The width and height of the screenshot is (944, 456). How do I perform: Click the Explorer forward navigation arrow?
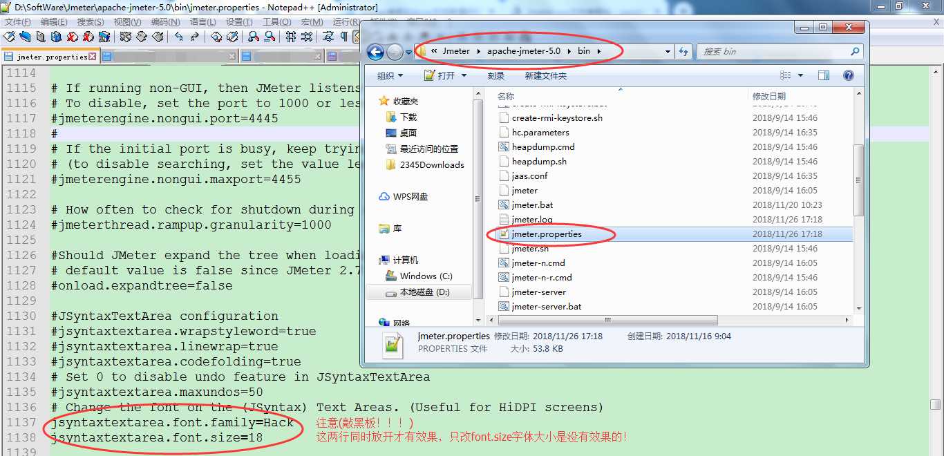pos(394,51)
